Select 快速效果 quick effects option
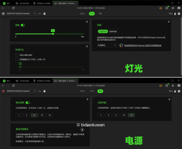 pos(103,31)
